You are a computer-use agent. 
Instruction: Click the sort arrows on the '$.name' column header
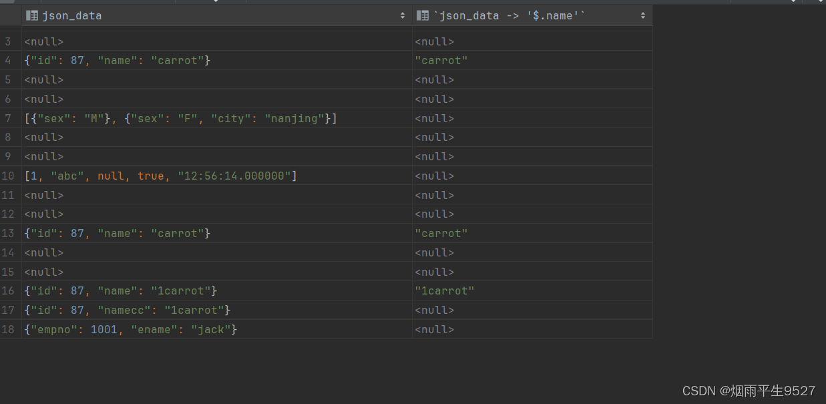(x=642, y=15)
